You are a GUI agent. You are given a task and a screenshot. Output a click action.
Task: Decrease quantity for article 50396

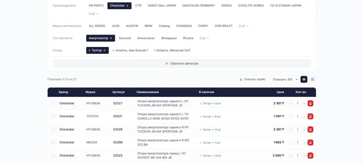(291, 143)
